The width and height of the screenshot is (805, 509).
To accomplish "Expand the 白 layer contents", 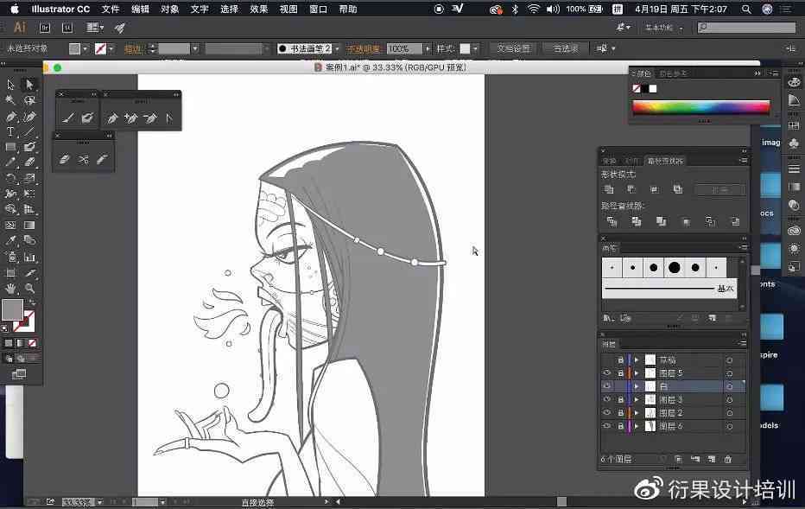I will (637, 386).
